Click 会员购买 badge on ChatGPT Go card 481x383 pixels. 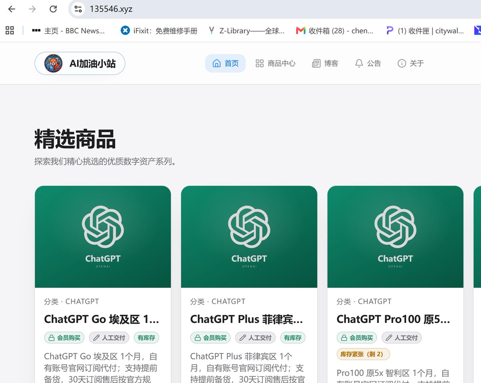[x=65, y=338]
